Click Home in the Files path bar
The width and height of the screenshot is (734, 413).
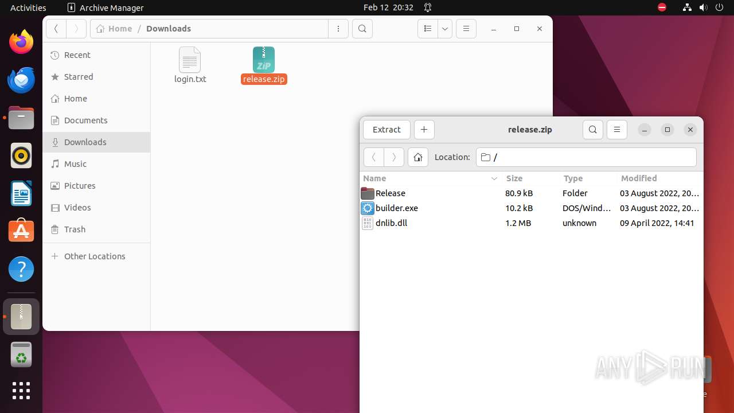[114, 29]
